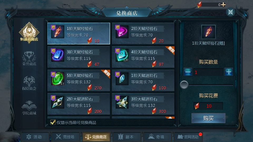The width and height of the screenshot is (253, 142).
Task: Open 官网活动 tab with red dot
Action: coord(188,137)
